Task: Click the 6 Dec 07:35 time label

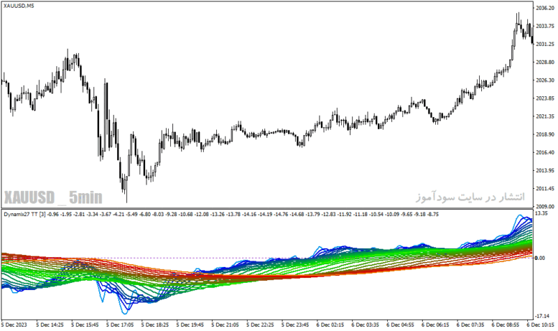Action: 470,325
